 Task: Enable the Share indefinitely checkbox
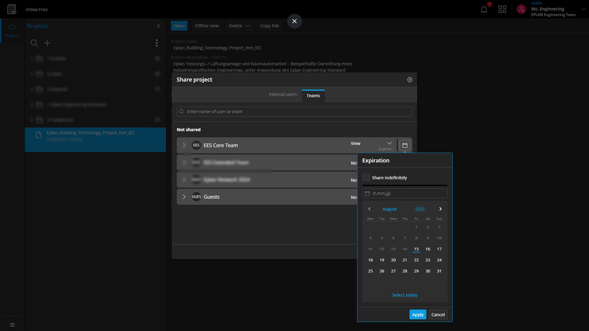(366, 177)
